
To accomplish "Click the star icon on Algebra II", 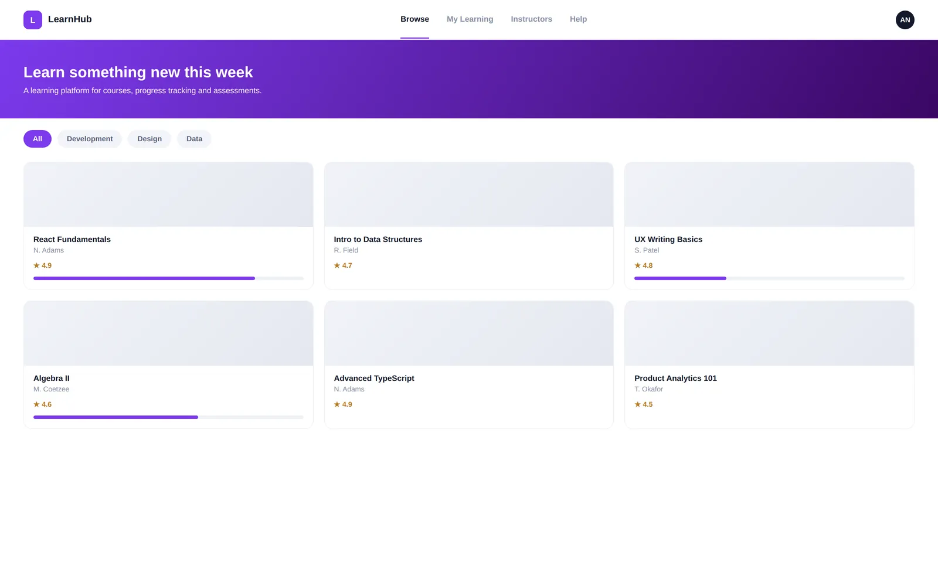I will [36, 404].
